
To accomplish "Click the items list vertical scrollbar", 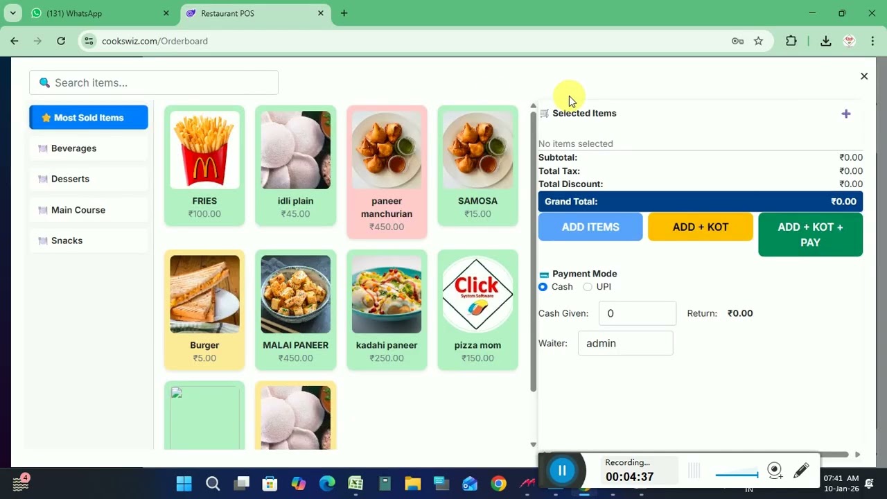I will coord(533,251).
